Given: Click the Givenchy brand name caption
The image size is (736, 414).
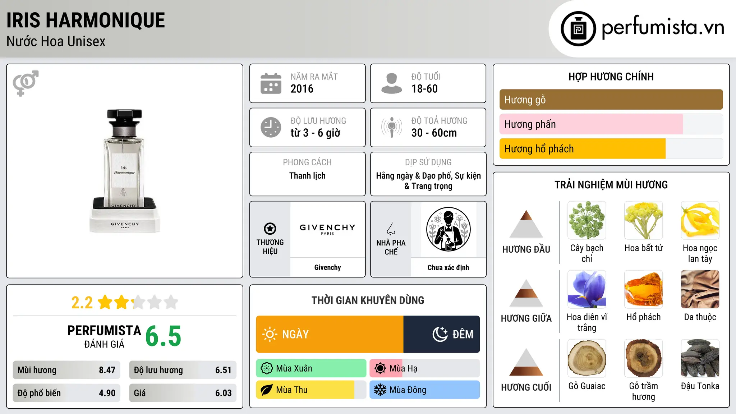Looking at the screenshot, I should coord(327,267).
